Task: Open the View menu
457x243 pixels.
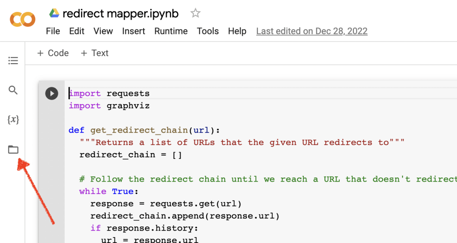Action: click(103, 31)
